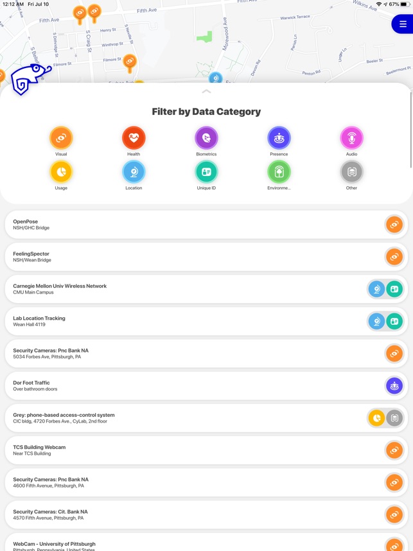Filter devices by the Health category
This screenshot has height=551, width=413.
[x=134, y=137]
